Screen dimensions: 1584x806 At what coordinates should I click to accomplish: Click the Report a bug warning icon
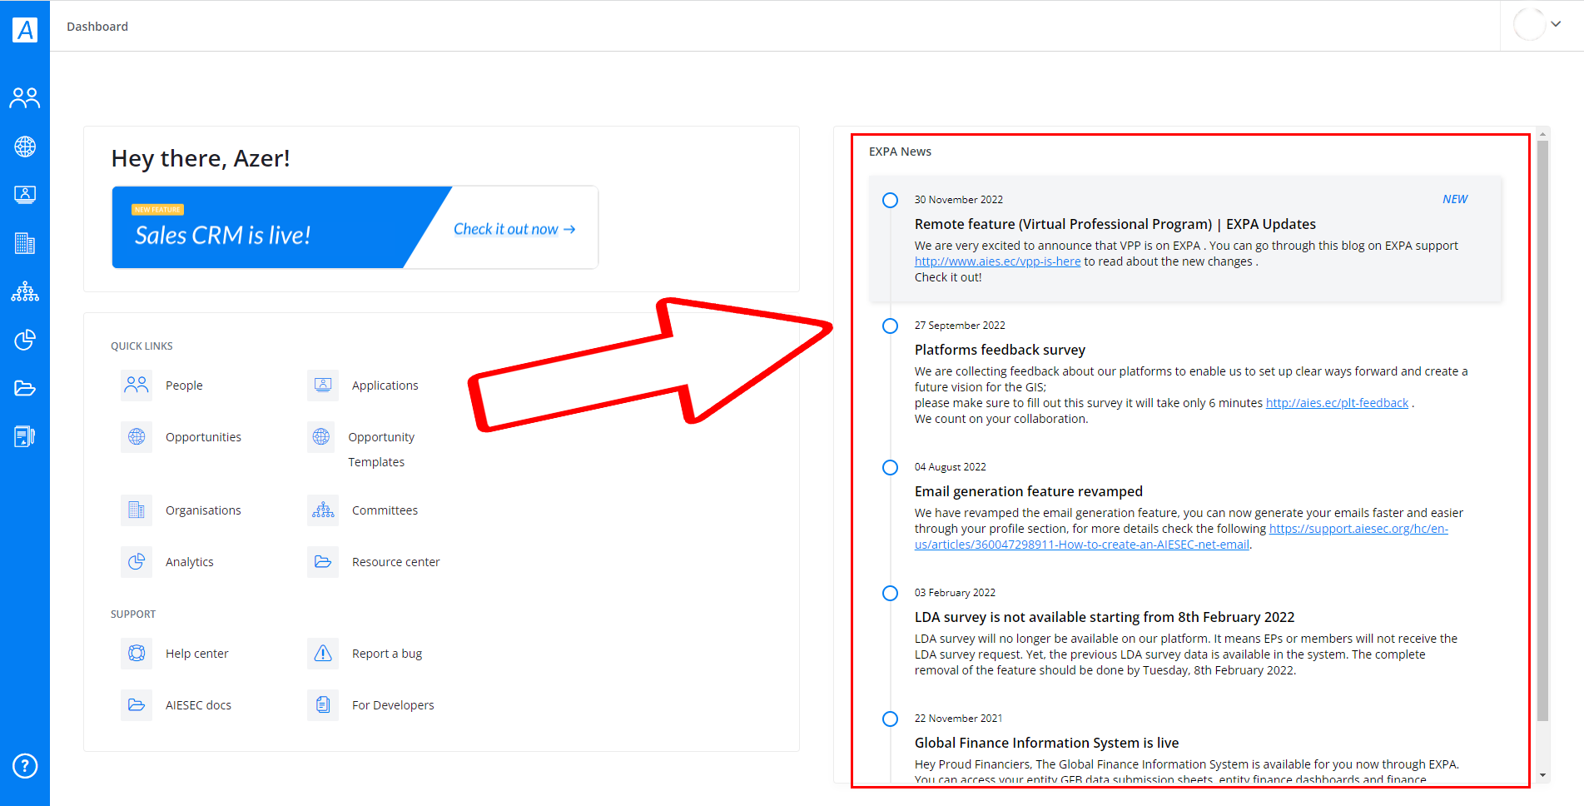(x=323, y=654)
